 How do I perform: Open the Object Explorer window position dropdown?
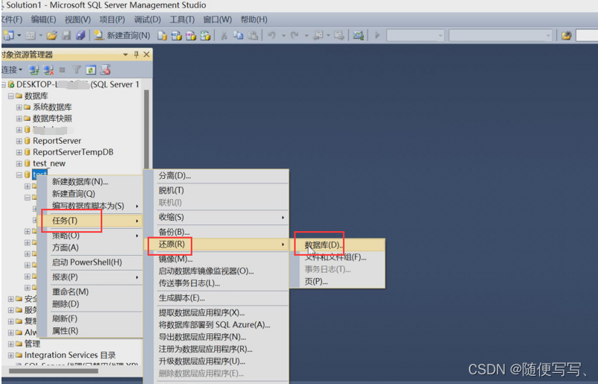tap(125, 54)
